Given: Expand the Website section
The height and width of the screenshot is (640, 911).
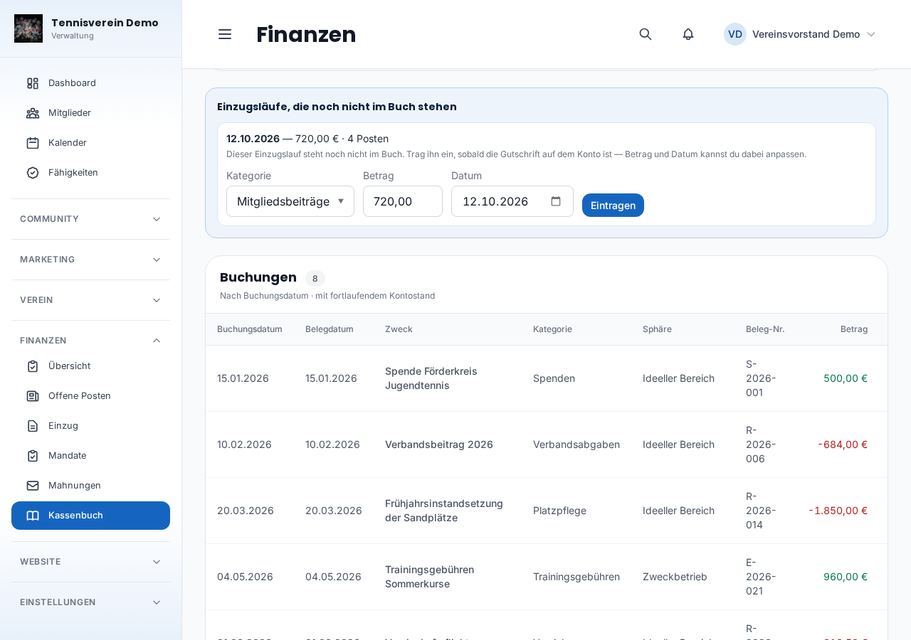Looking at the screenshot, I should [90, 562].
